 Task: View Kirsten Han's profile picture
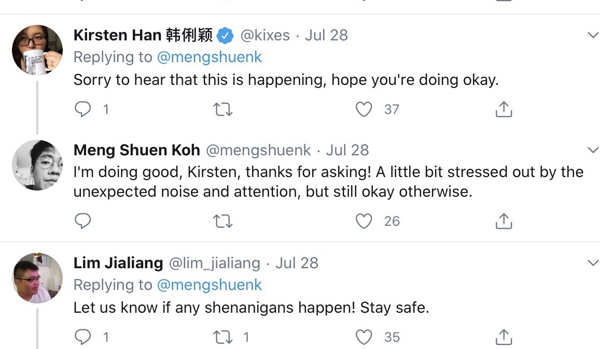[x=37, y=50]
